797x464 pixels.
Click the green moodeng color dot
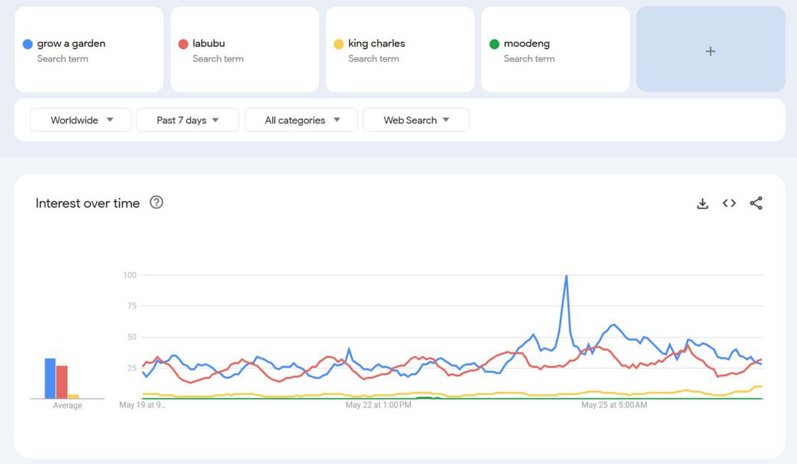(494, 44)
